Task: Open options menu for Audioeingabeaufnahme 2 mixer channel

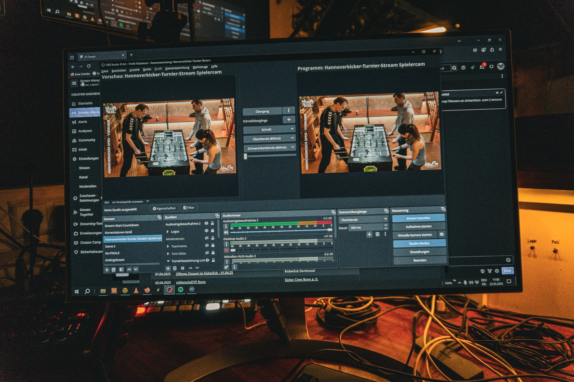Action: (226, 226)
